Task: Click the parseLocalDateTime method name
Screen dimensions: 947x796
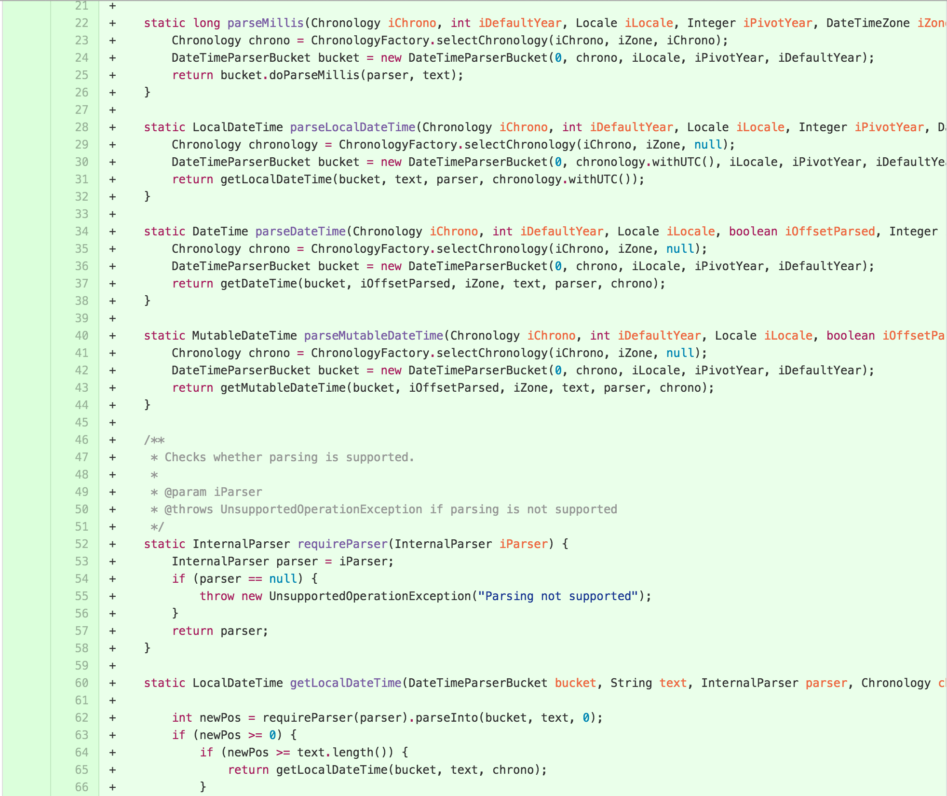Action: coord(352,127)
